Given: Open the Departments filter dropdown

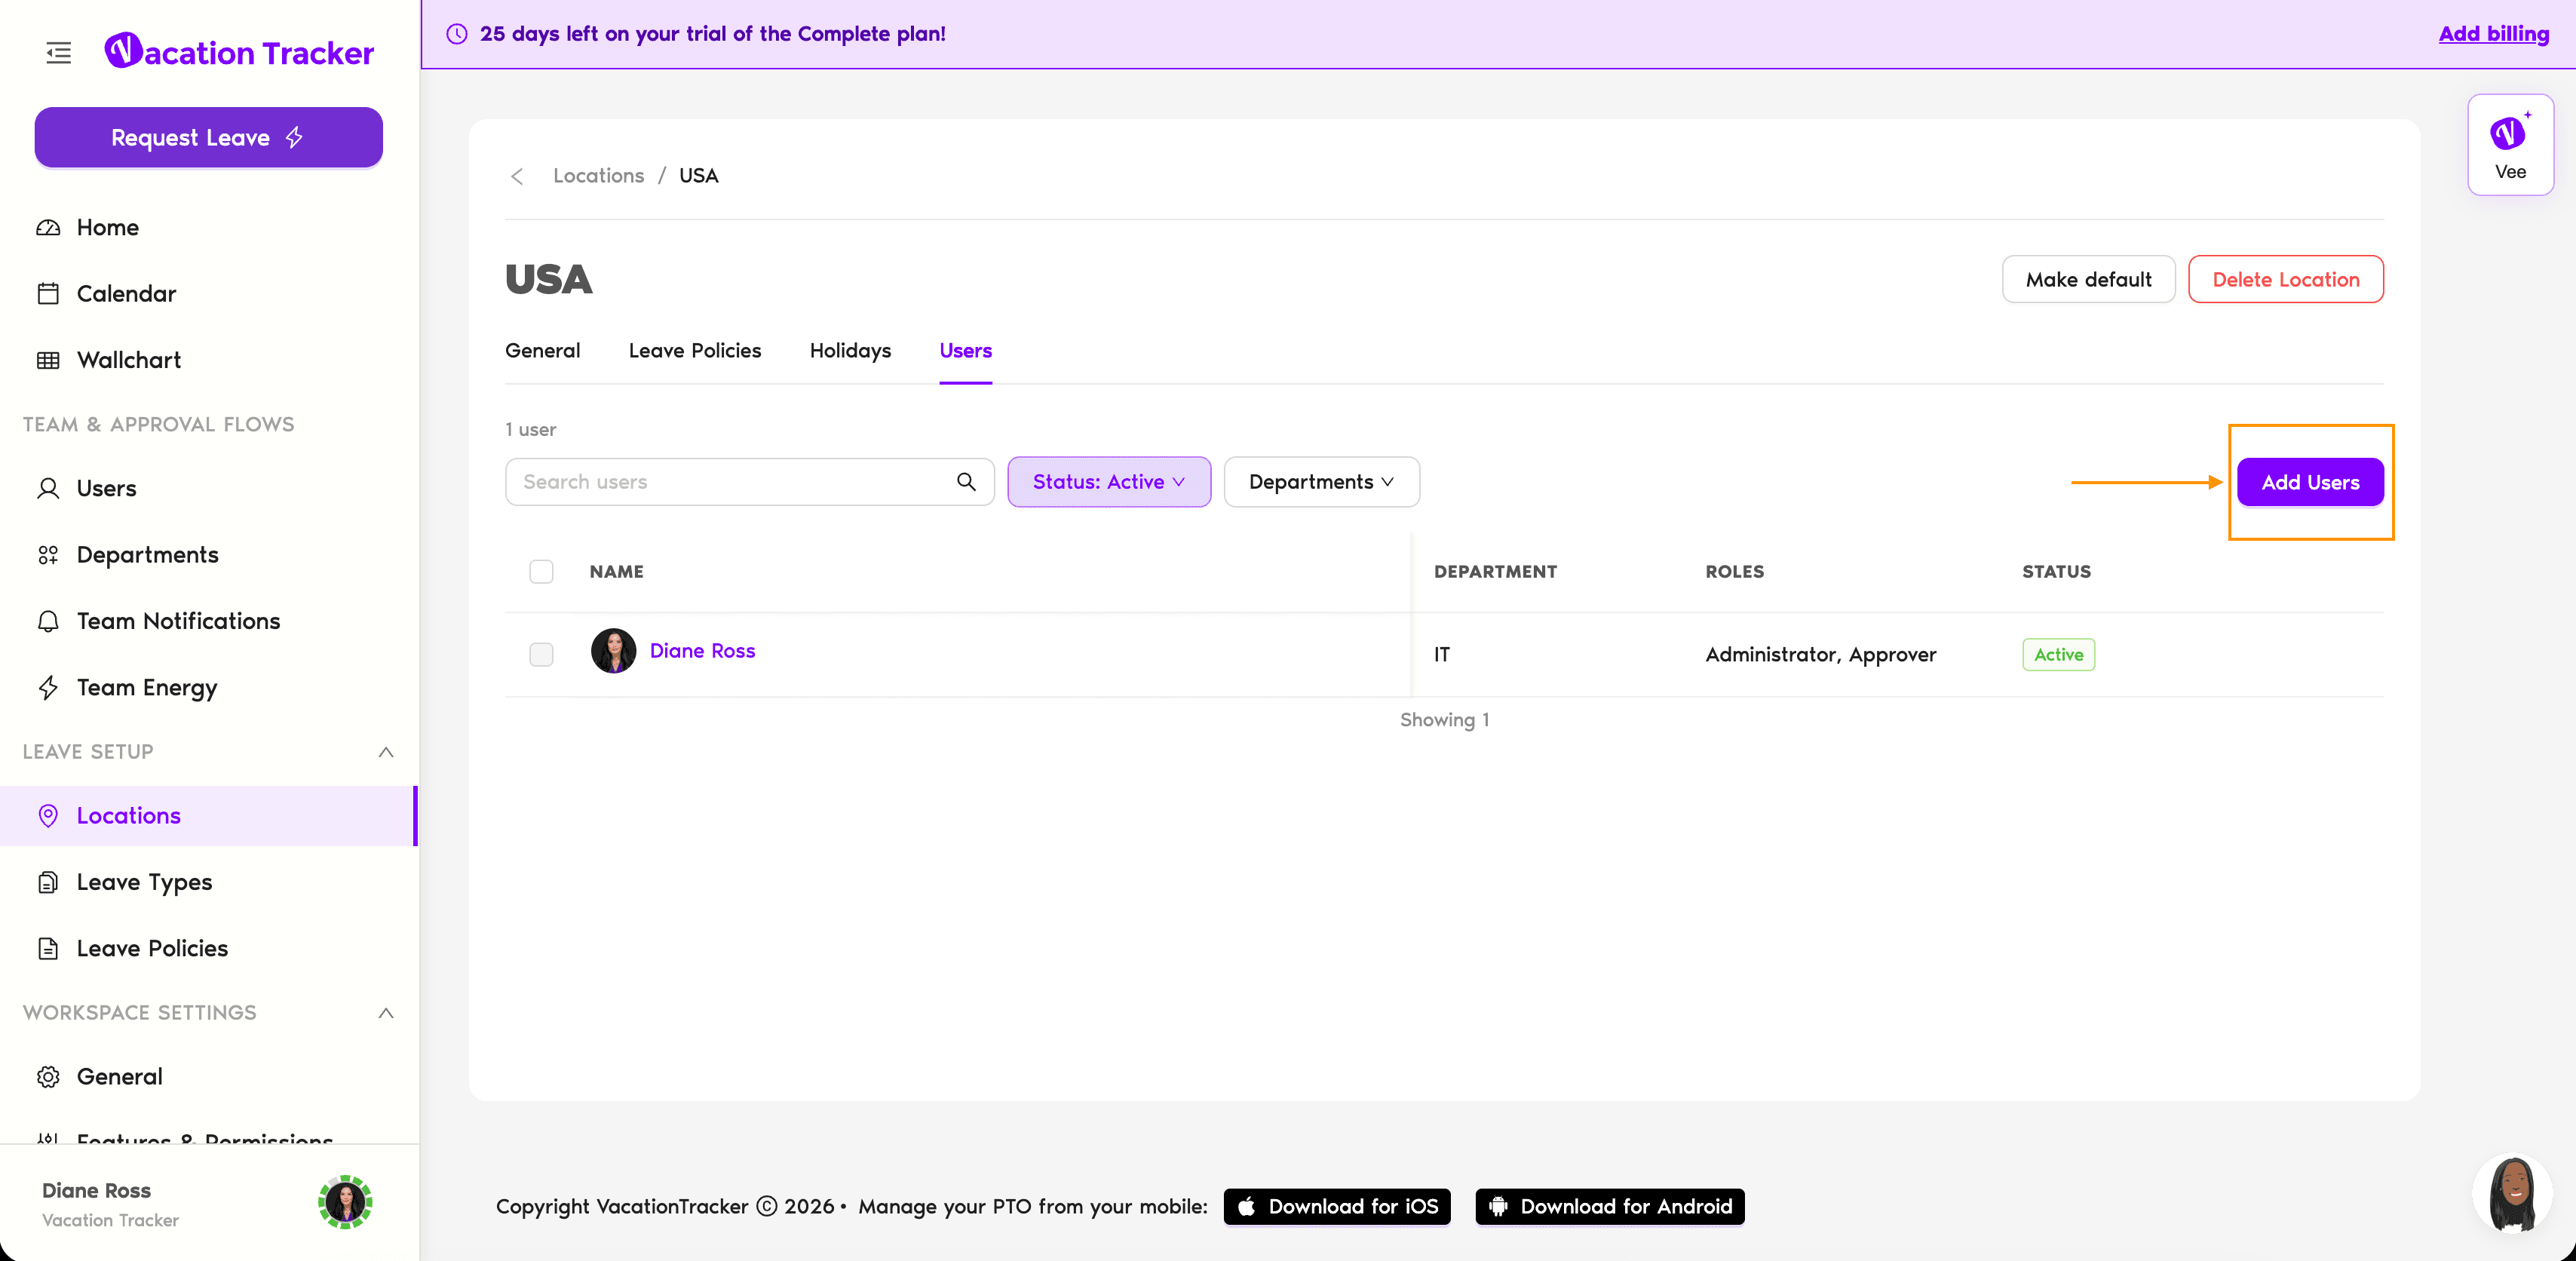Looking at the screenshot, I should pos(1321,482).
